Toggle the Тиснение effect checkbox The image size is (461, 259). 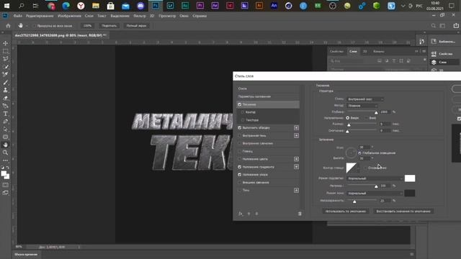(x=240, y=104)
